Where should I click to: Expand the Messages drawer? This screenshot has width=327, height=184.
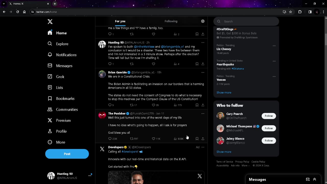pyautogui.click(x=314, y=179)
